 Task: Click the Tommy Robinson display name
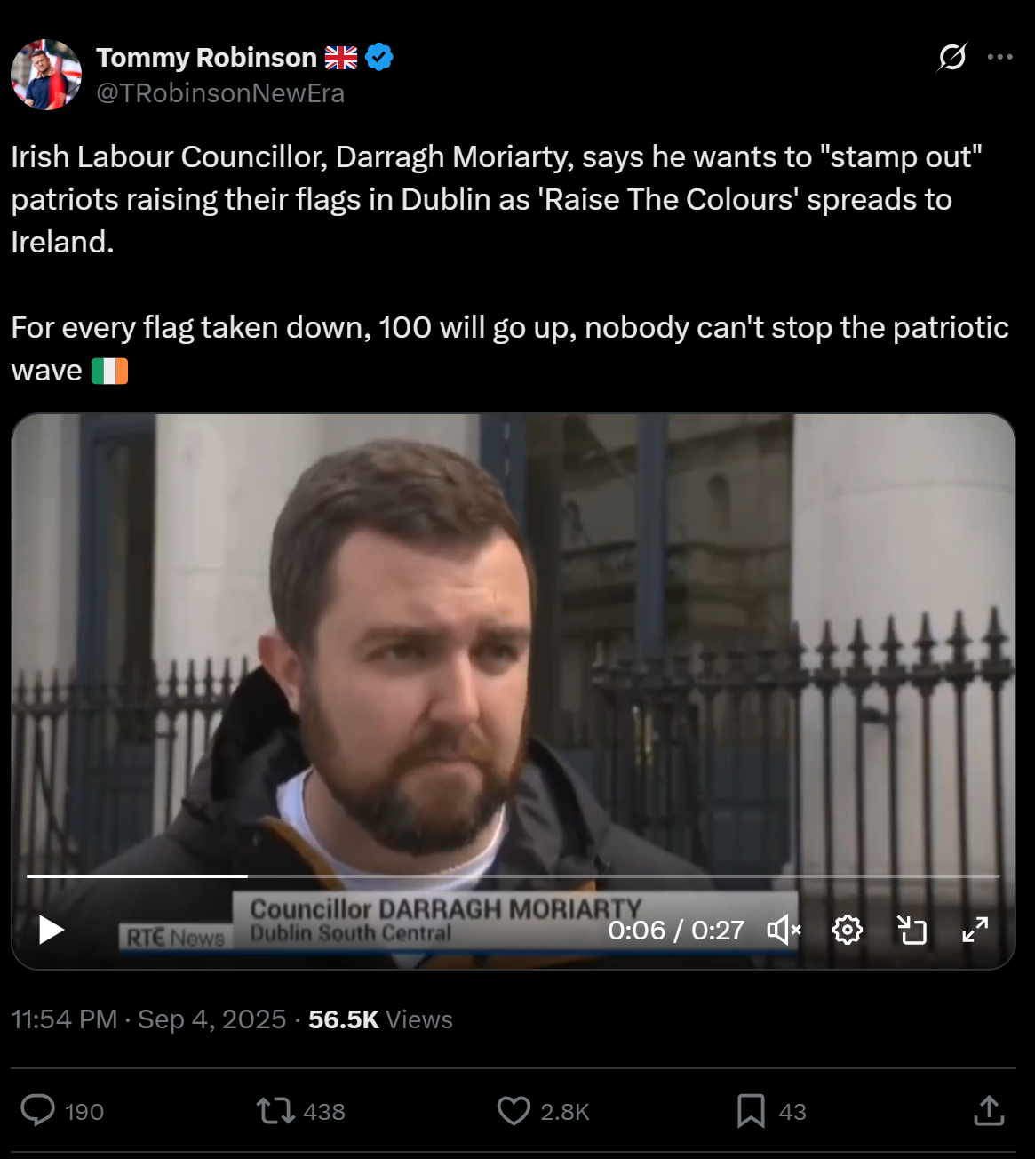pyautogui.click(x=206, y=58)
